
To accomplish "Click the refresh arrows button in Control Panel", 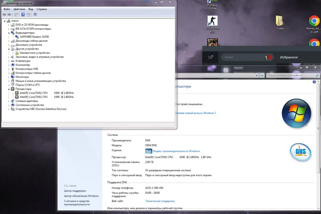I will pyautogui.click(x=262, y=75).
